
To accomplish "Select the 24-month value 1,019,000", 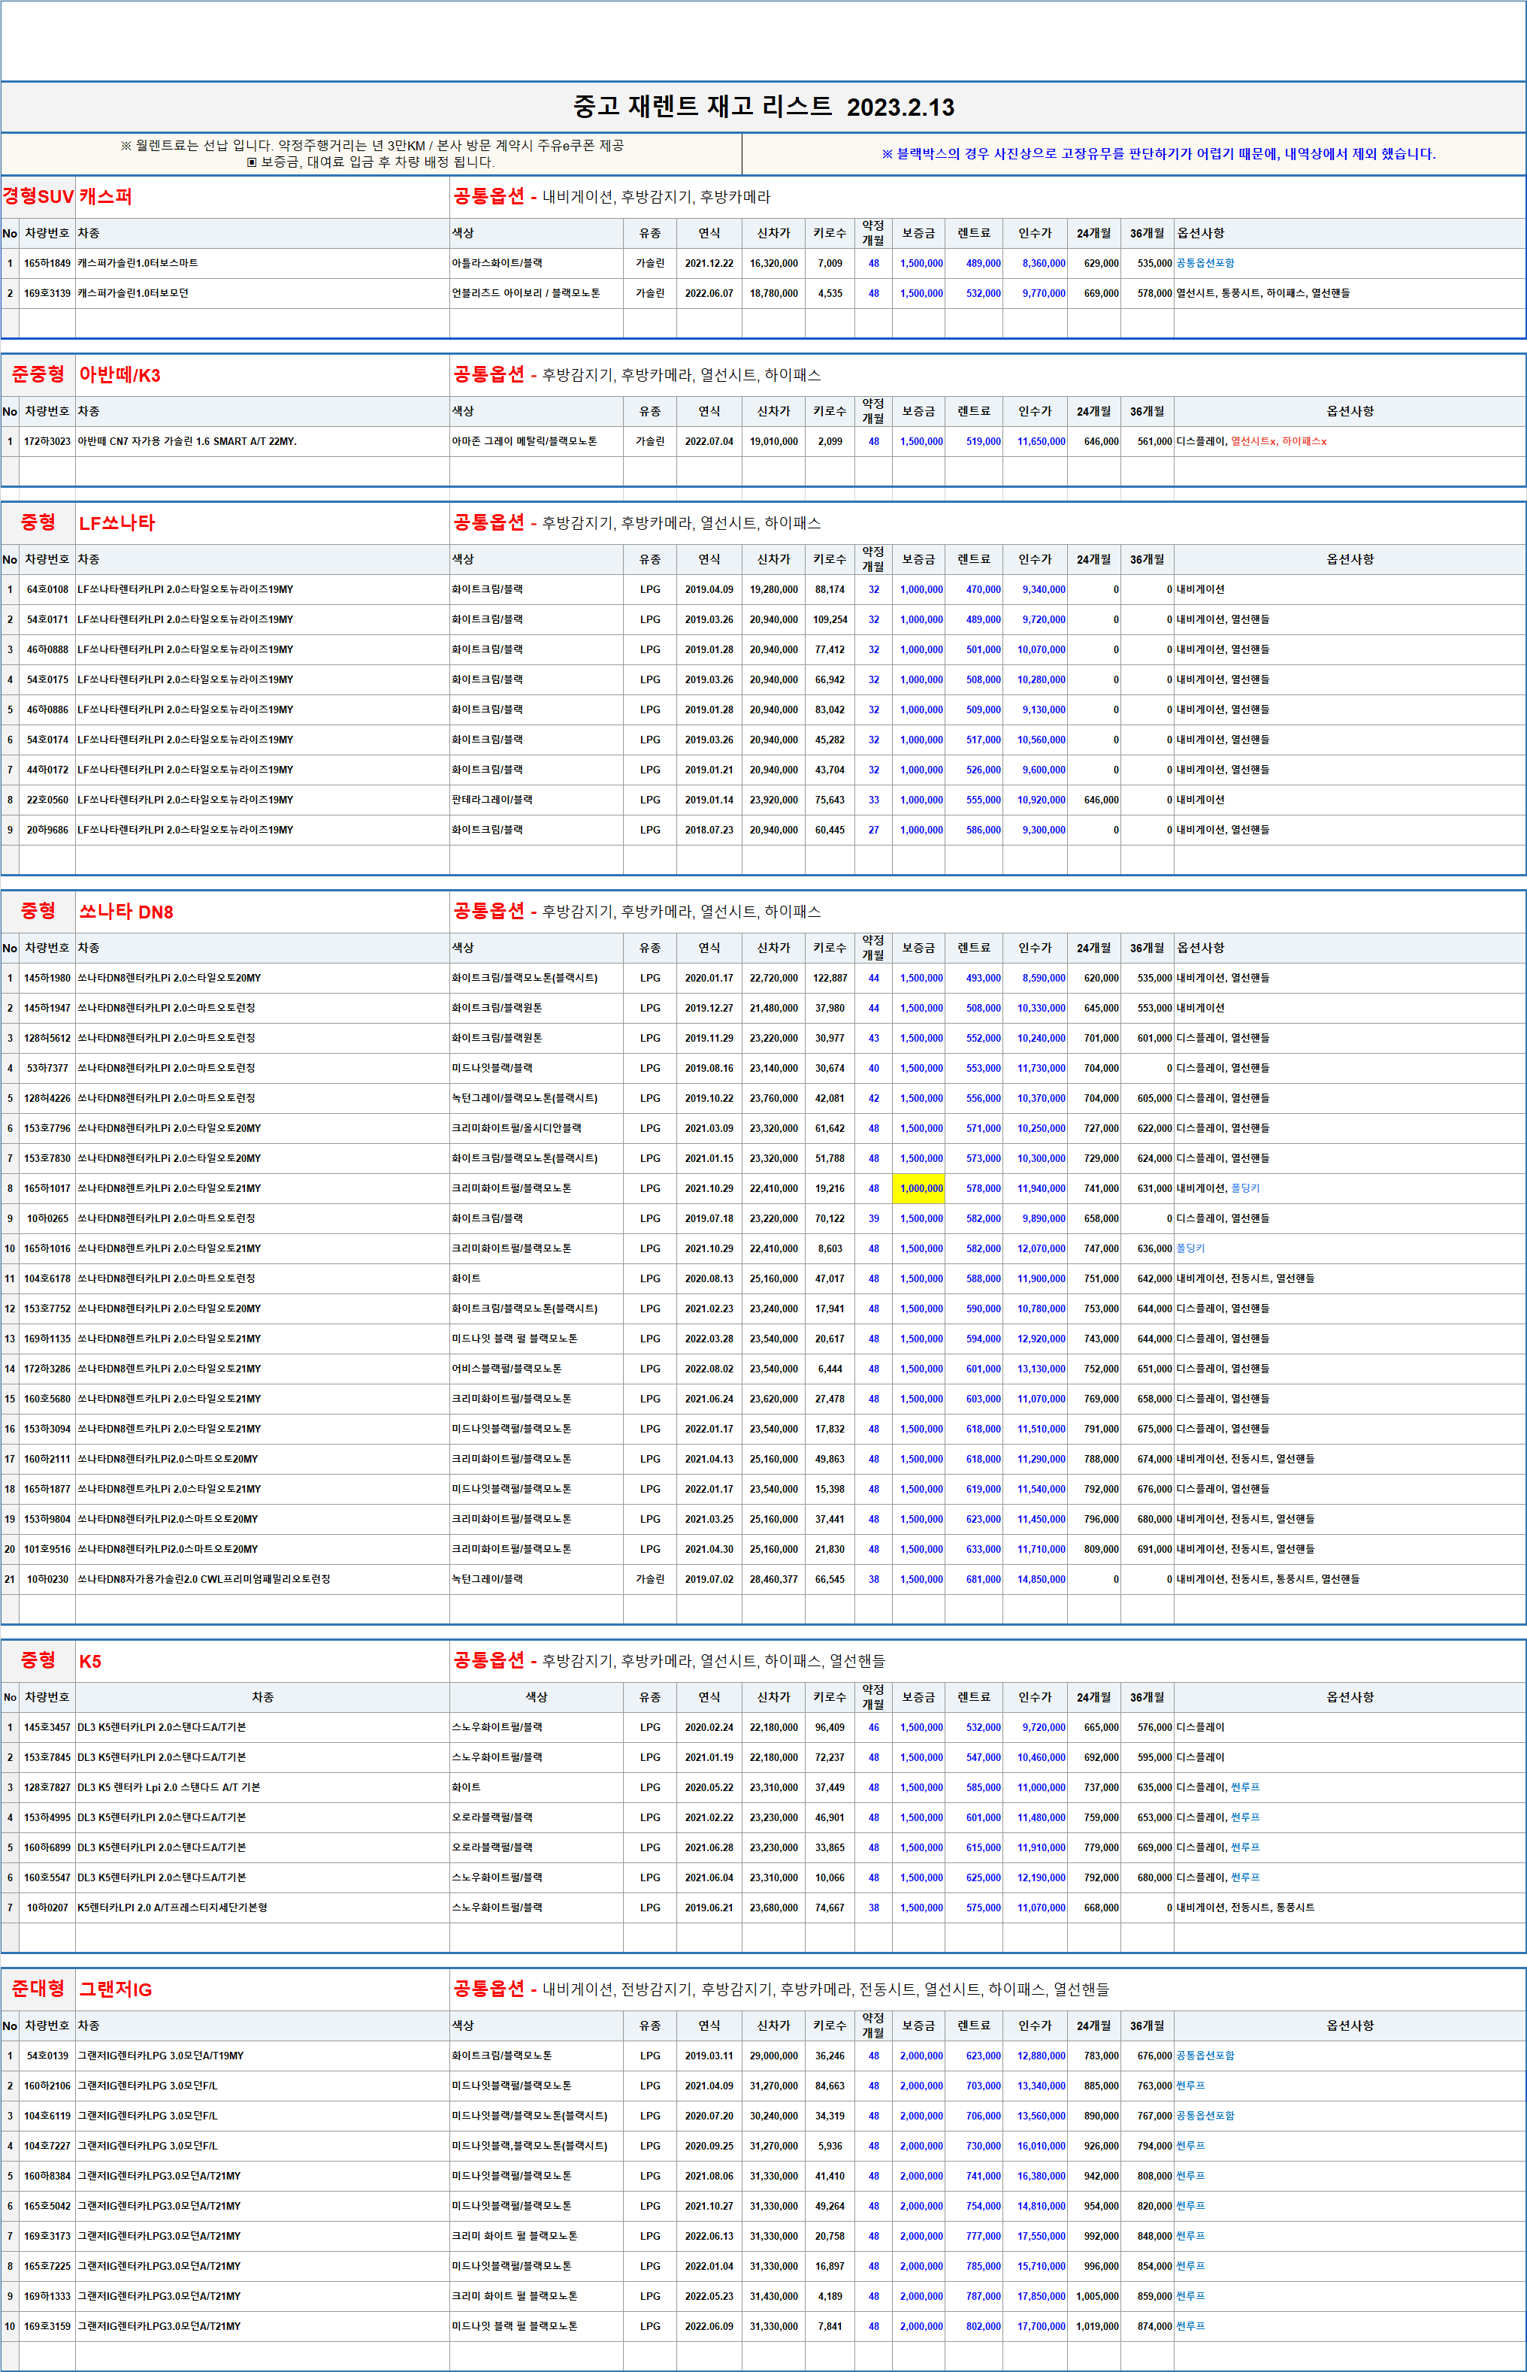I will [x=1096, y=2325].
